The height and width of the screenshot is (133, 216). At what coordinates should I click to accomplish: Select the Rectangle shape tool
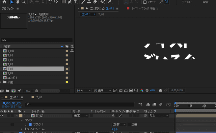pos(64,2)
